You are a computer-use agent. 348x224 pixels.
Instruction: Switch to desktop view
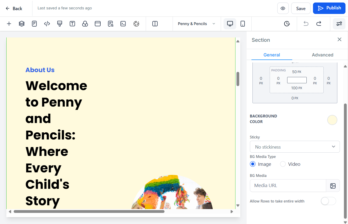[x=230, y=24]
